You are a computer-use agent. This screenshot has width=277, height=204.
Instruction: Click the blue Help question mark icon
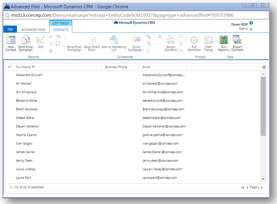[251, 23]
